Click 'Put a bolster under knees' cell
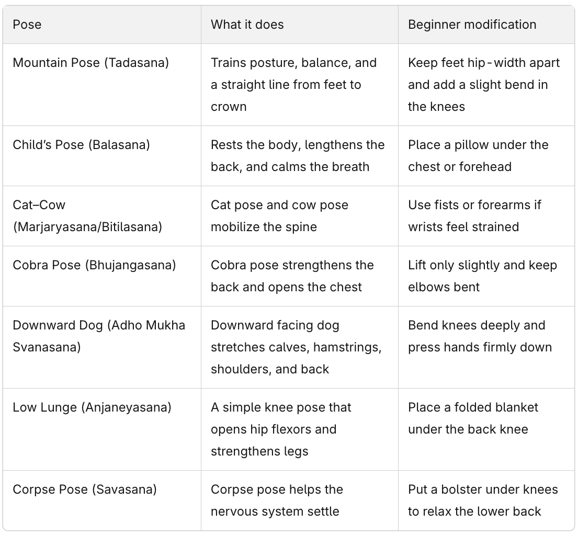578x535 pixels. click(486, 500)
